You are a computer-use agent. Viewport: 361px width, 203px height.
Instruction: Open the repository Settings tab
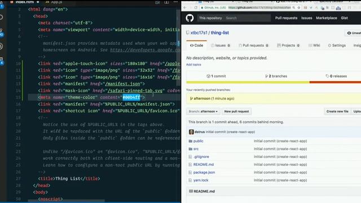point(337,45)
